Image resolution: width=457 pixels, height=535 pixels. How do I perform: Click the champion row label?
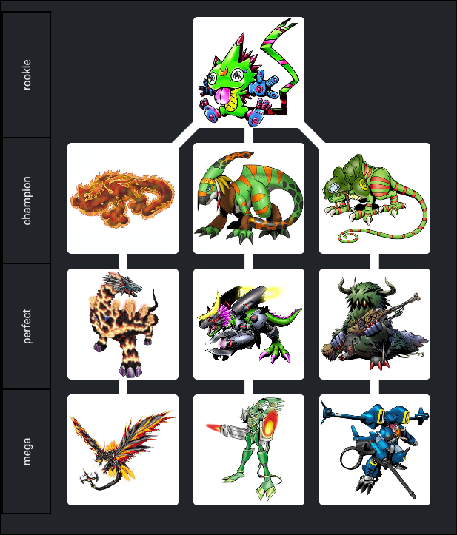pyautogui.click(x=27, y=201)
